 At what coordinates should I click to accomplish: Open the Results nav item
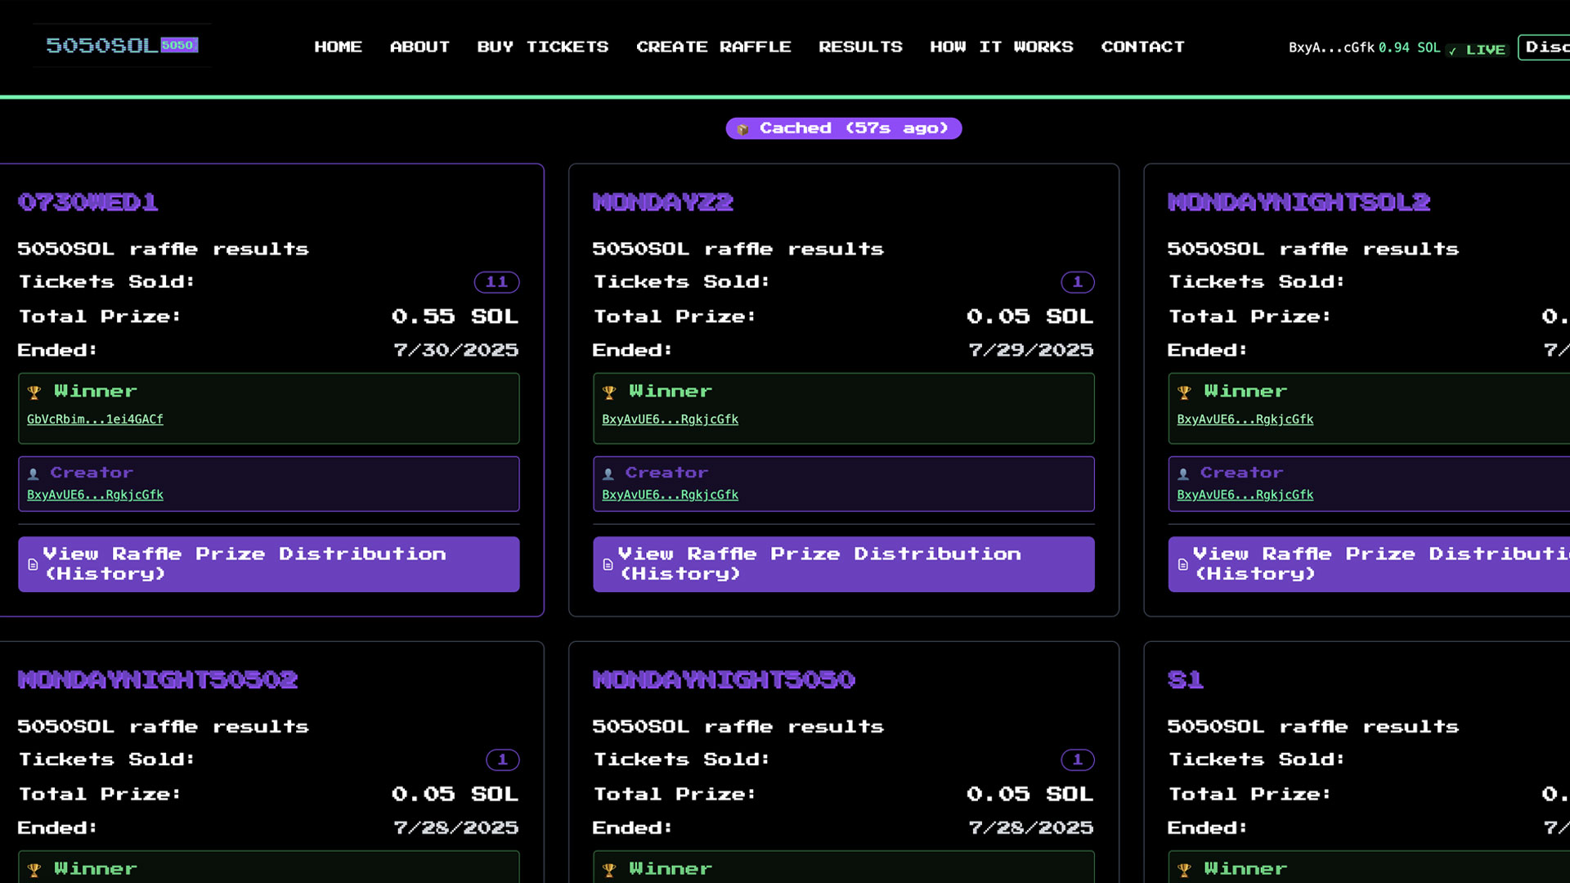pos(860,47)
